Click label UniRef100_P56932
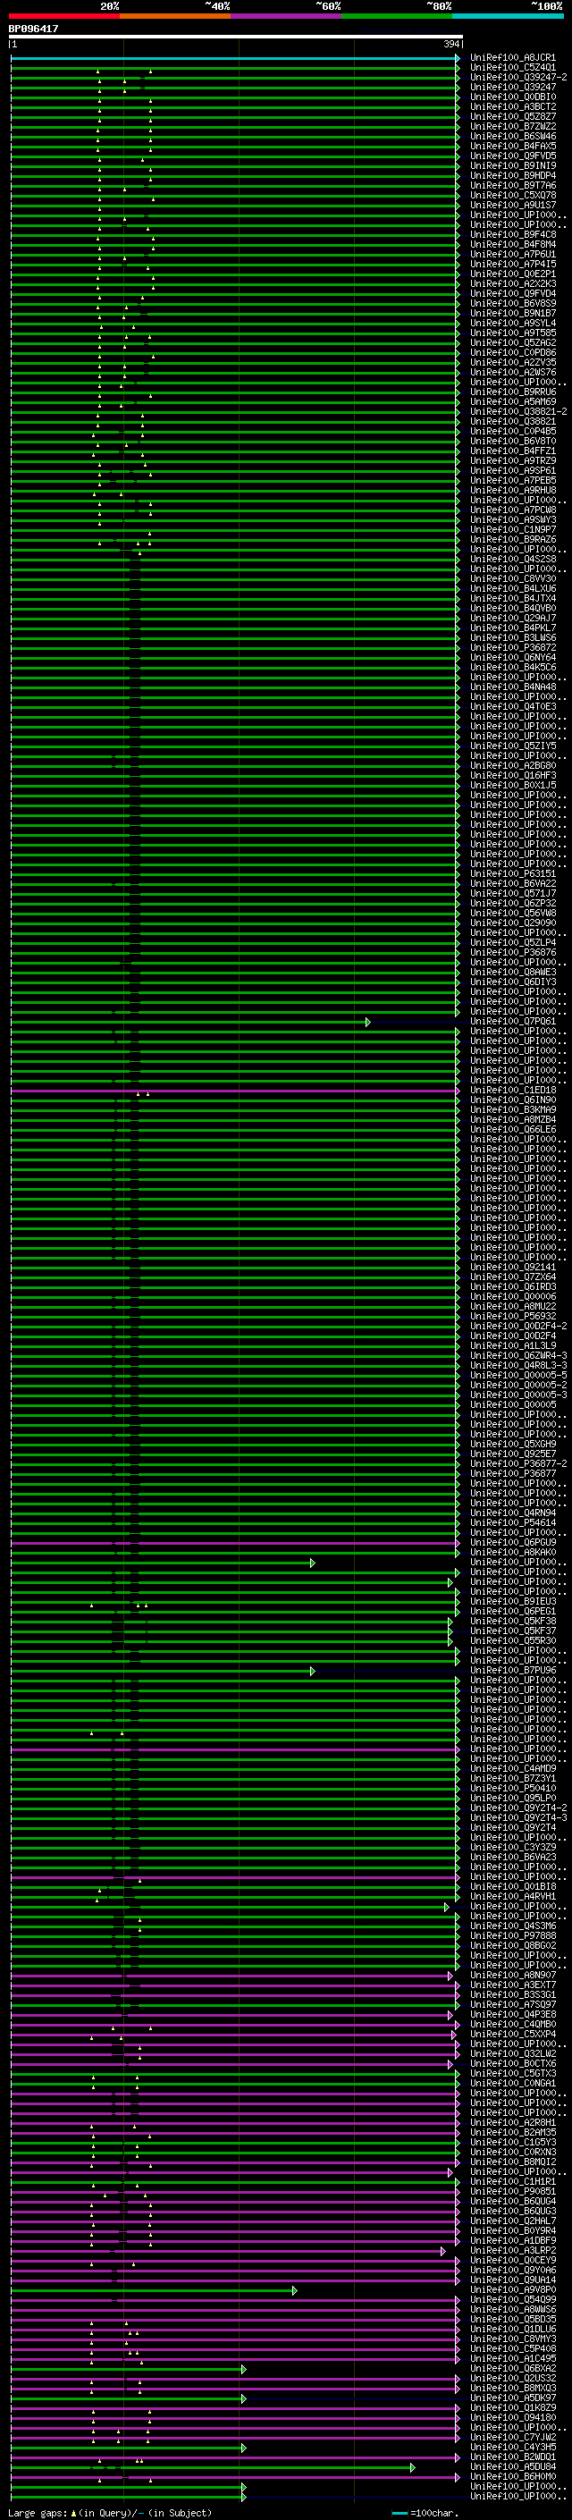This screenshot has height=2520, width=572. point(513,1316)
